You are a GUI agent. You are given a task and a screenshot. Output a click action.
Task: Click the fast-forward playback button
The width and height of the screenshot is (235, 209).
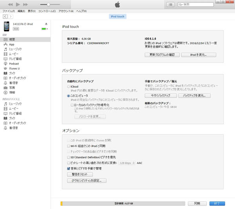click(25, 4)
